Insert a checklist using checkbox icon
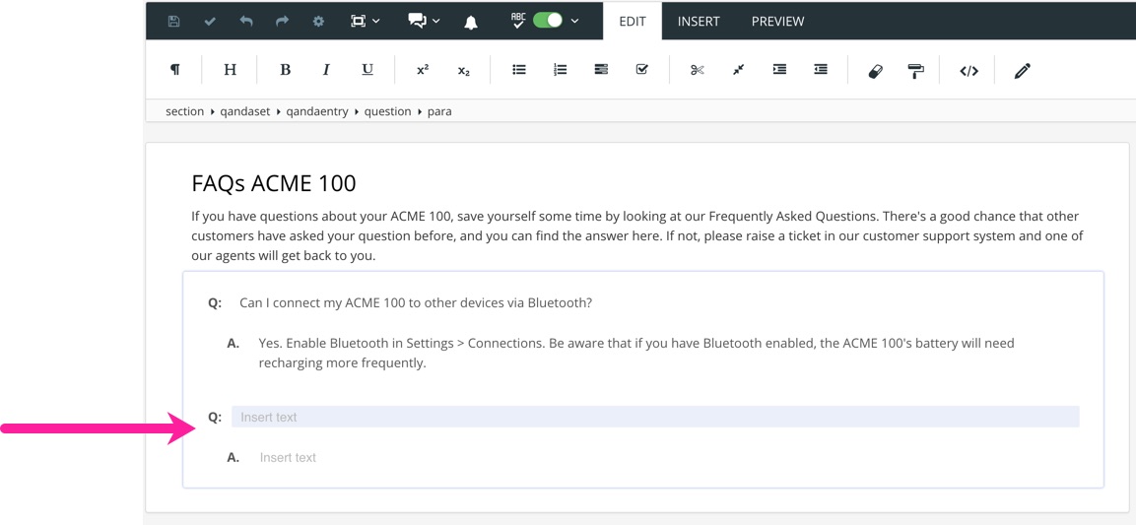This screenshot has width=1136, height=525. pos(642,70)
